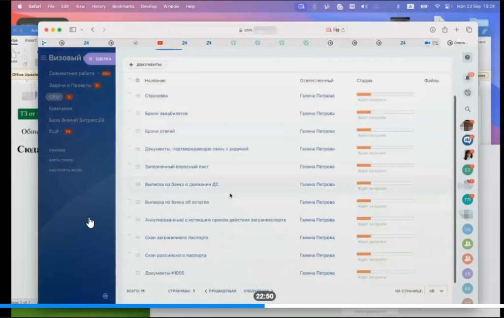
Task: Tick the checkbox for Скан заграничного паспорта
Action: click(x=129, y=237)
